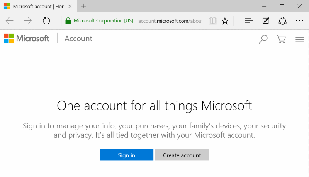Click the Microsoft logo on the page
This screenshot has width=309, height=177.
point(26,38)
